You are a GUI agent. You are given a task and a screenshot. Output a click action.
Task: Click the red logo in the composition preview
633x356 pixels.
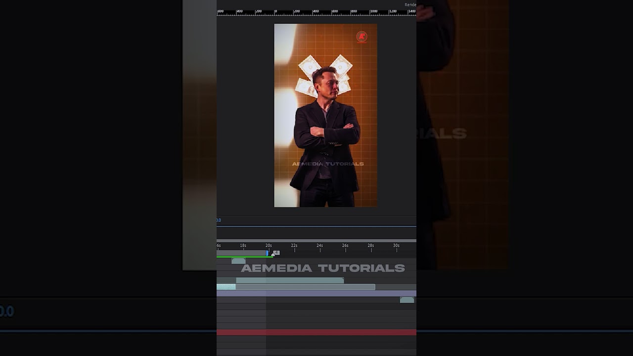click(362, 37)
